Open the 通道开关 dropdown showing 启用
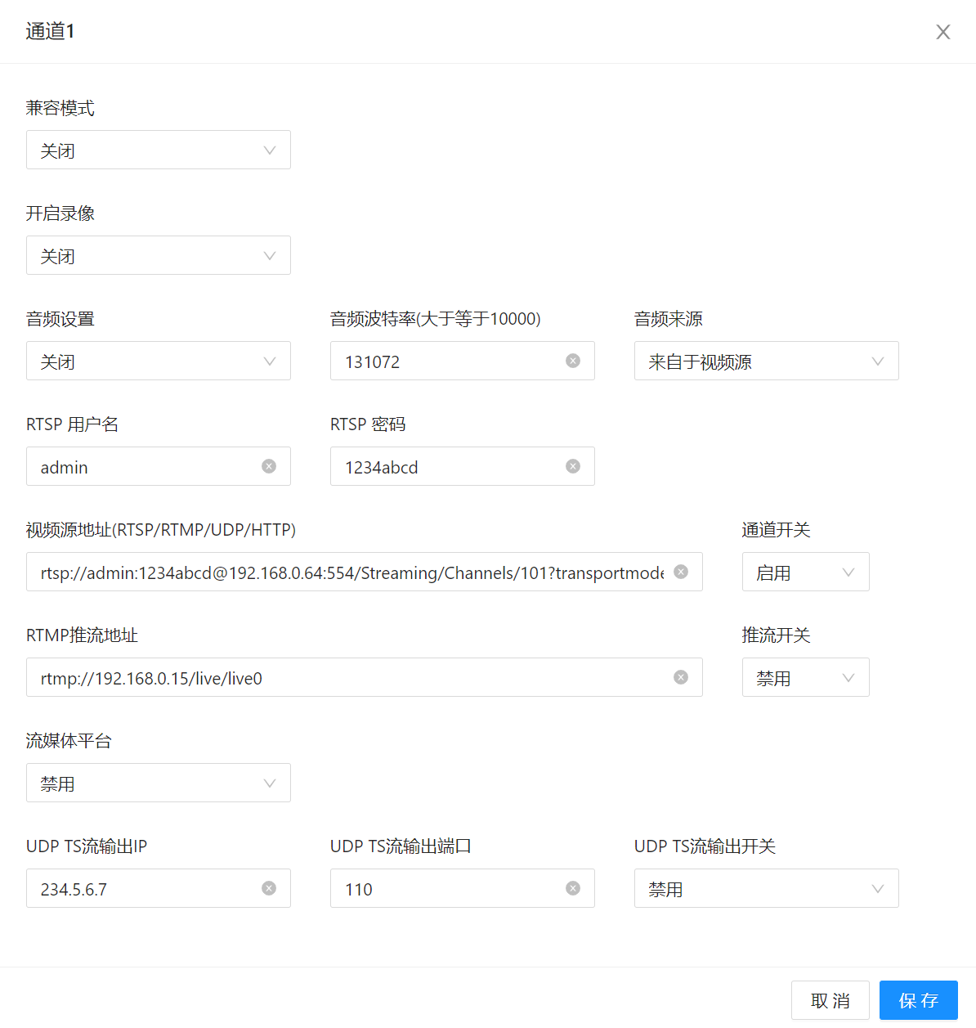This screenshot has width=976, height=1028. pos(806,572)
